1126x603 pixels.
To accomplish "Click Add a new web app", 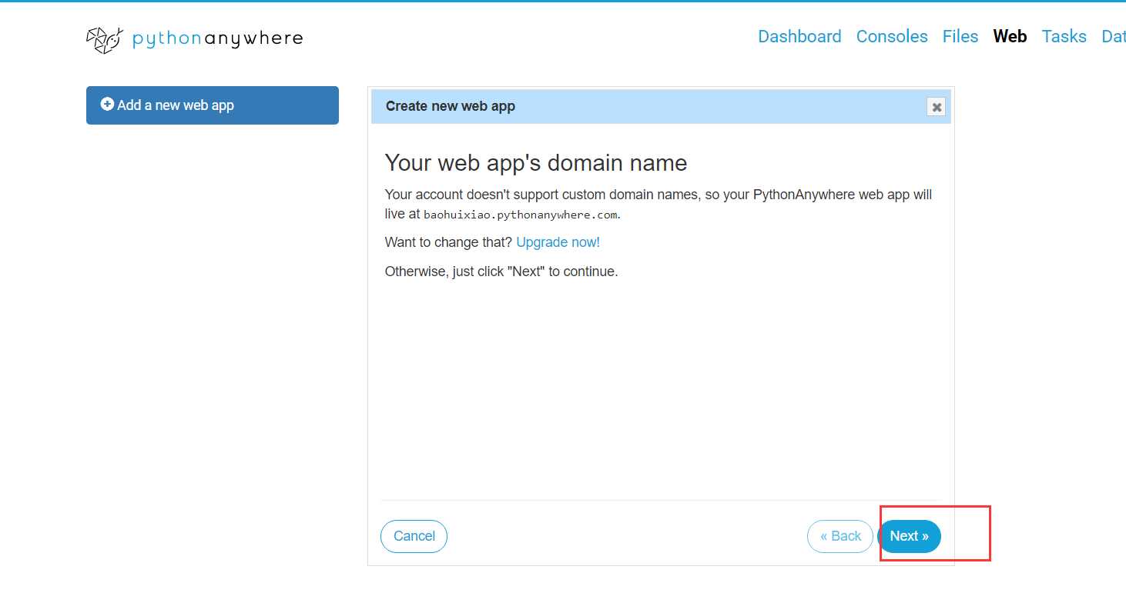I will (x=213, y=105).
